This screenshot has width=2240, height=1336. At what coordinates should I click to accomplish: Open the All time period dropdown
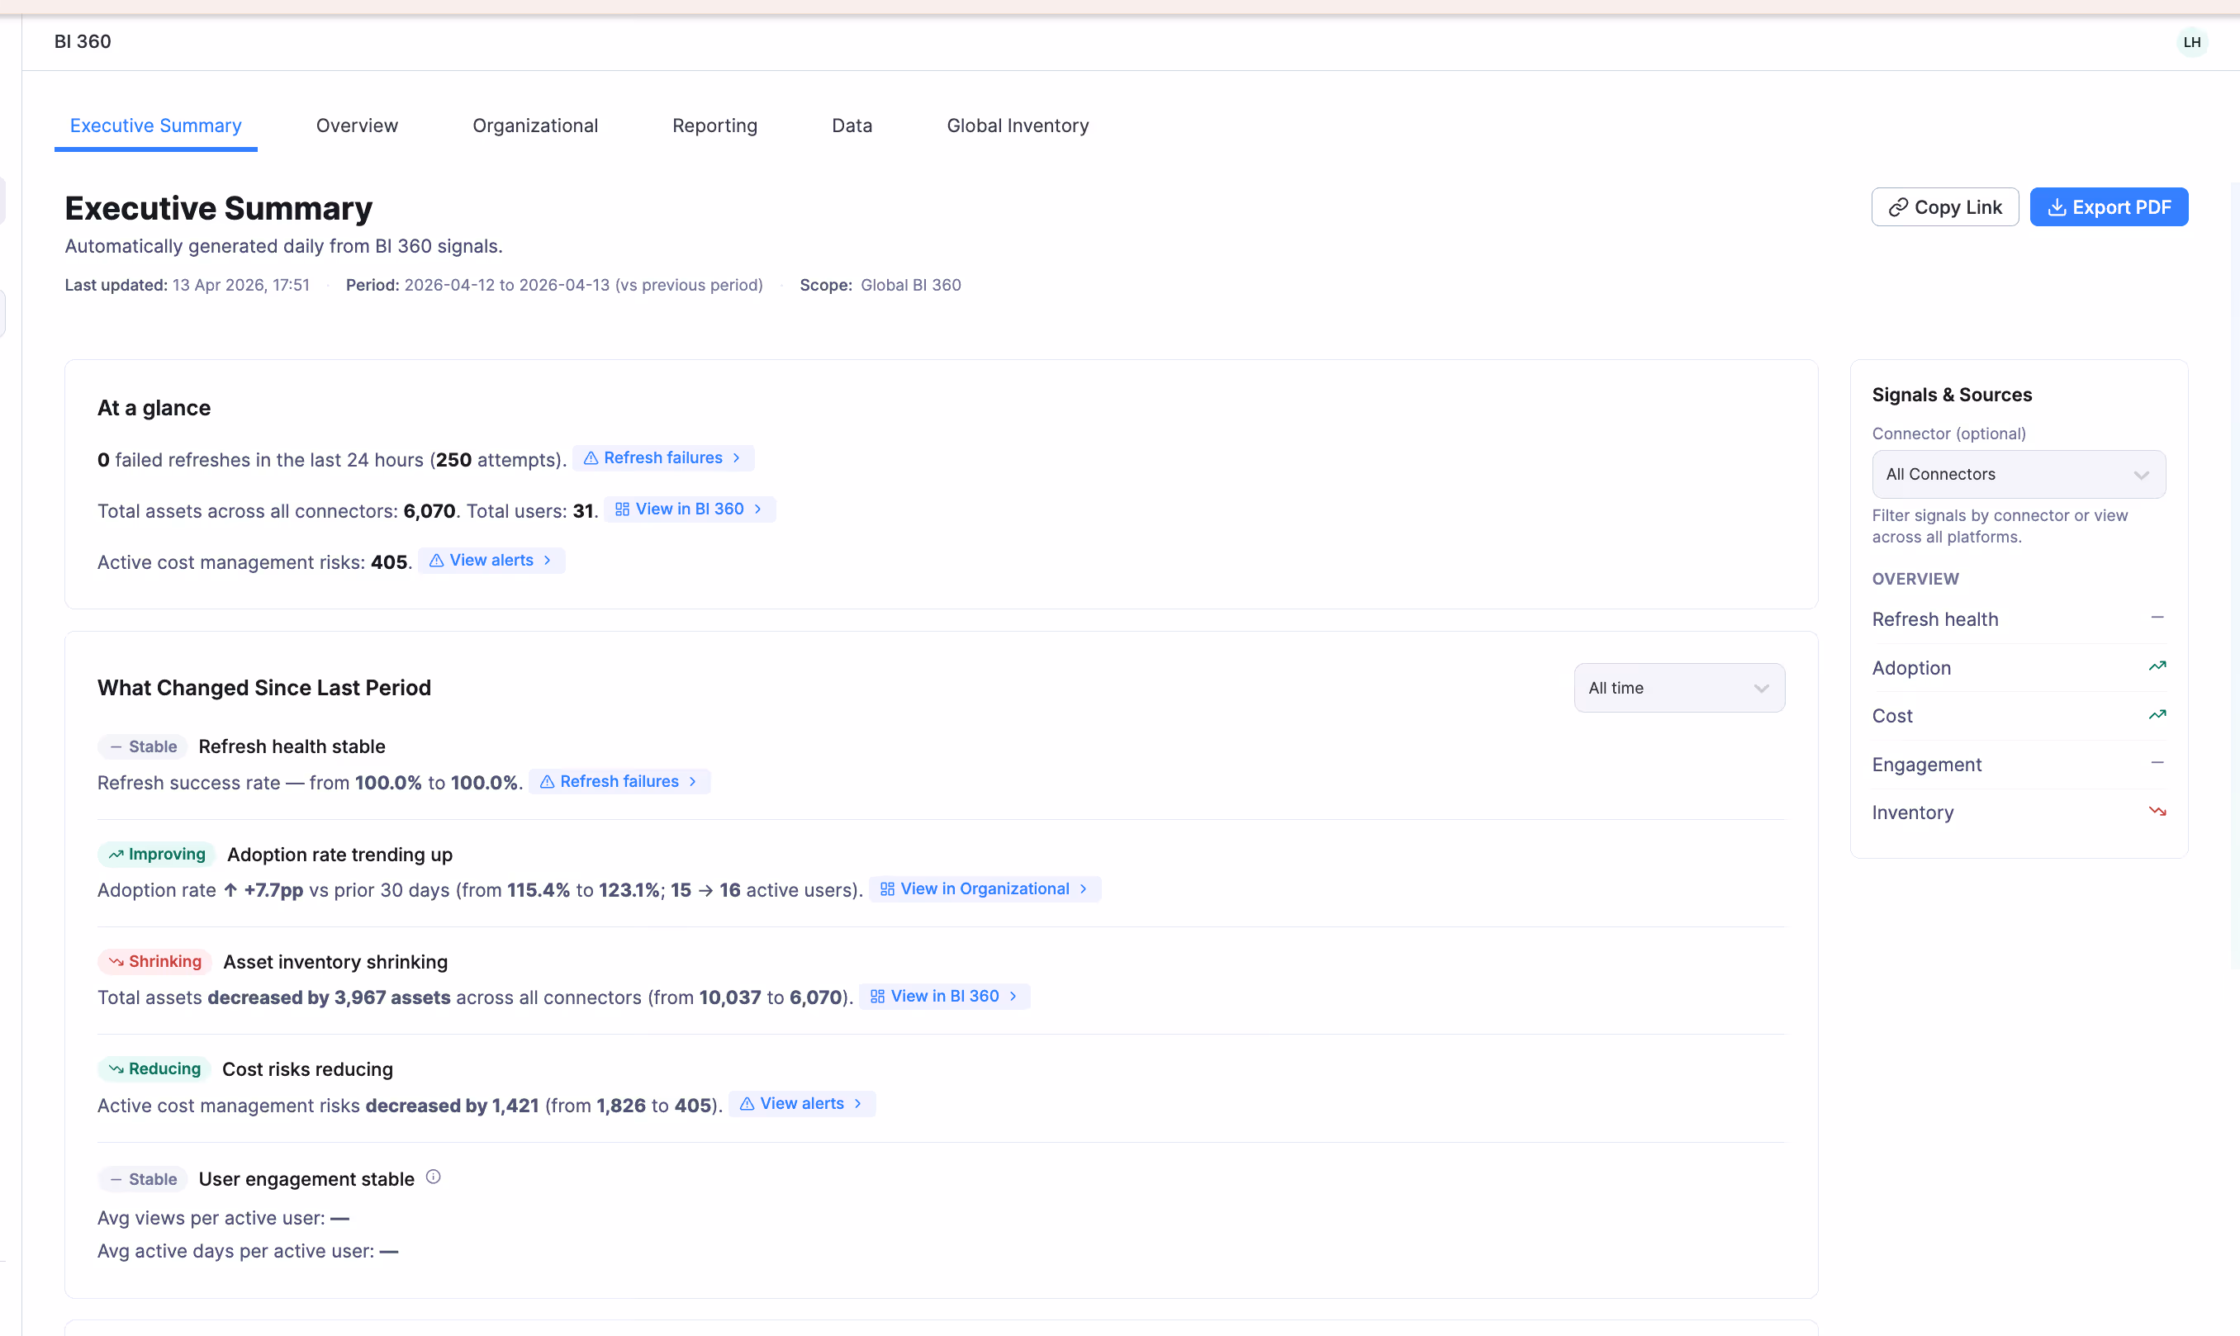(x=1679, y=688)
